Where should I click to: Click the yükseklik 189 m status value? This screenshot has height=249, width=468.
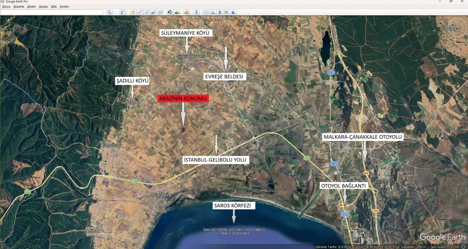click(413, 247)
